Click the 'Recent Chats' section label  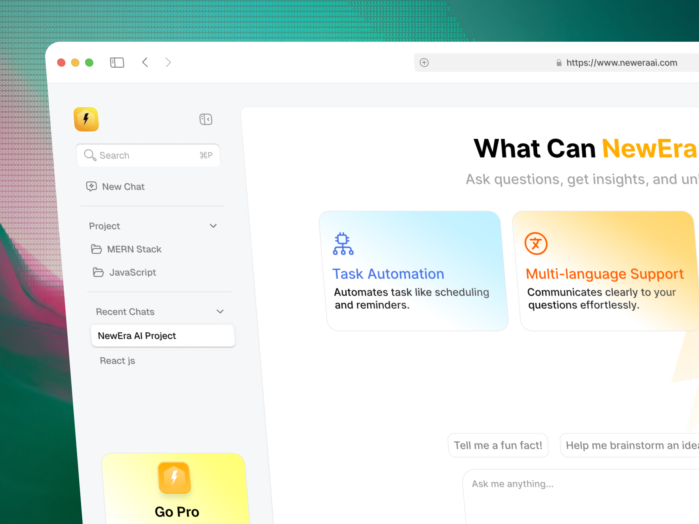coord(125,312)
